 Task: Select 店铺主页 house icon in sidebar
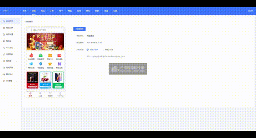coord(4,21)
